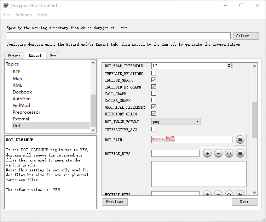The width and height of the screenshot is (266, 222).
Task: Select Preprocessor topic
Action: click(x=27, y=112)
